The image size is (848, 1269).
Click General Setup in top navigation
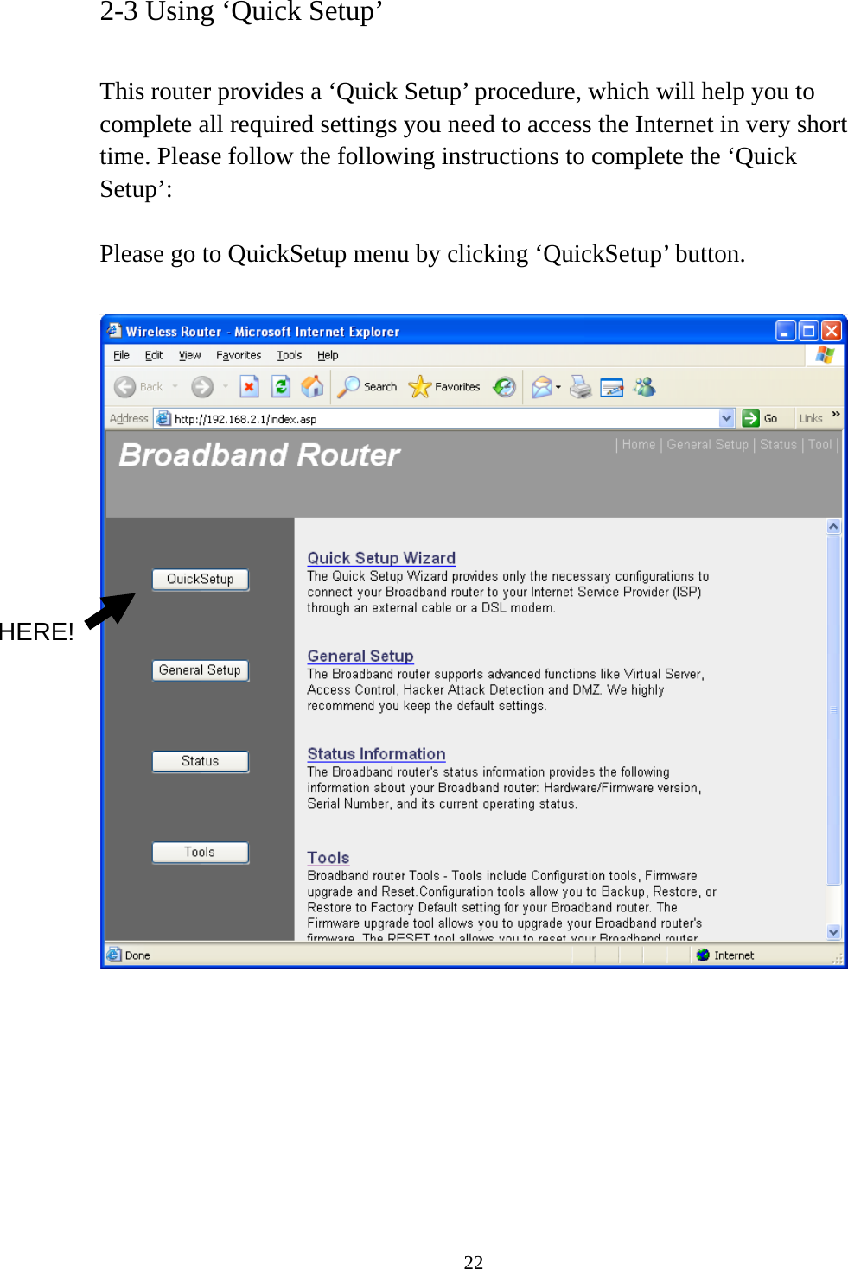tap(707, 445)
